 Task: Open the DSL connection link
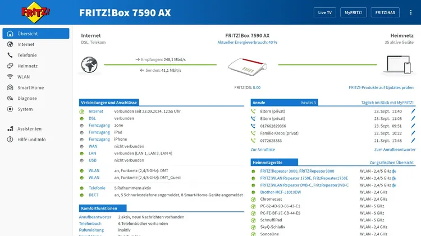click(x=92, y=118)
